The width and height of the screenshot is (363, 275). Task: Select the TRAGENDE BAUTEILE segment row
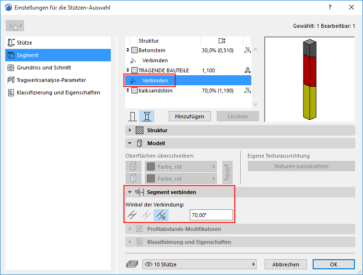point(188,70)
